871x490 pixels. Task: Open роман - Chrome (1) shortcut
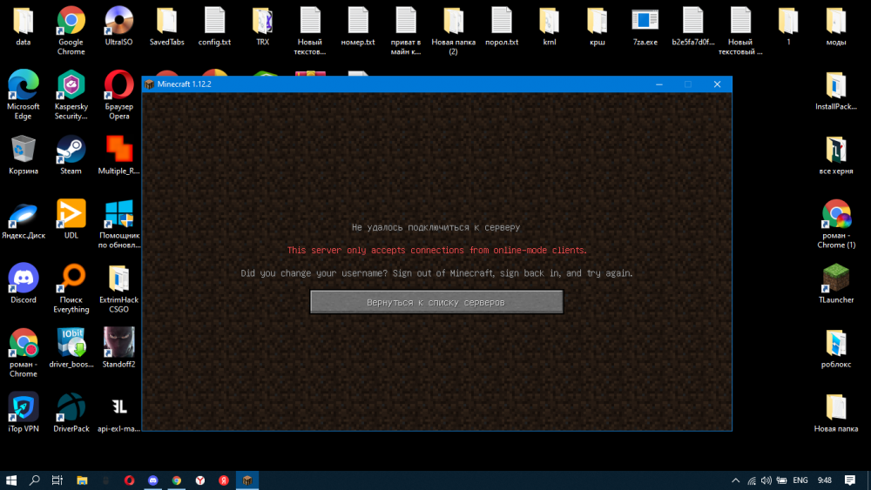(x=836, y=225)
